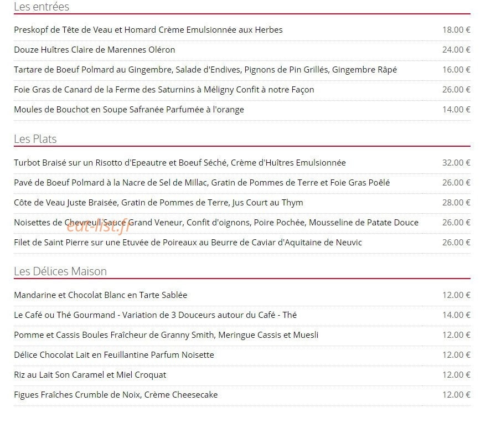Screen dimensions: 496x422
Task: Select 'Pavé de Boeuf Polmard' dish
Action: [x=202, y=183]
